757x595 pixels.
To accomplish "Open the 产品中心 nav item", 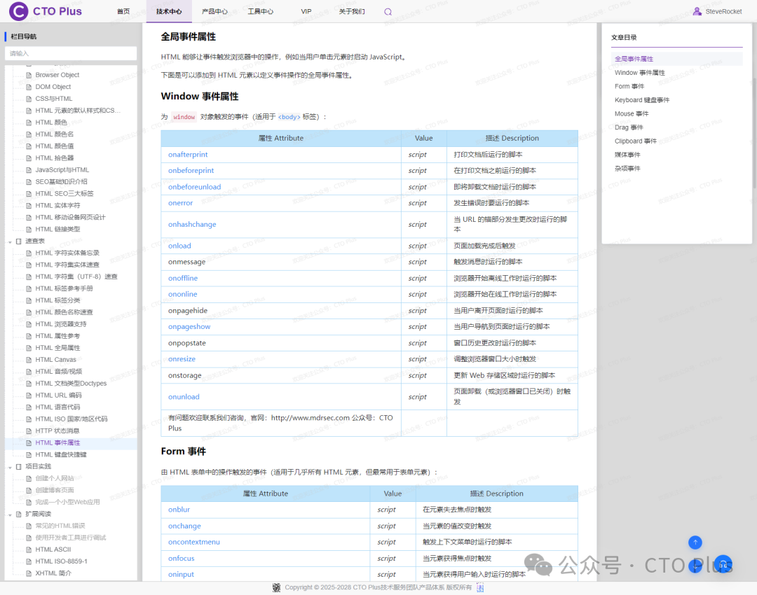I will pos(215,12).
